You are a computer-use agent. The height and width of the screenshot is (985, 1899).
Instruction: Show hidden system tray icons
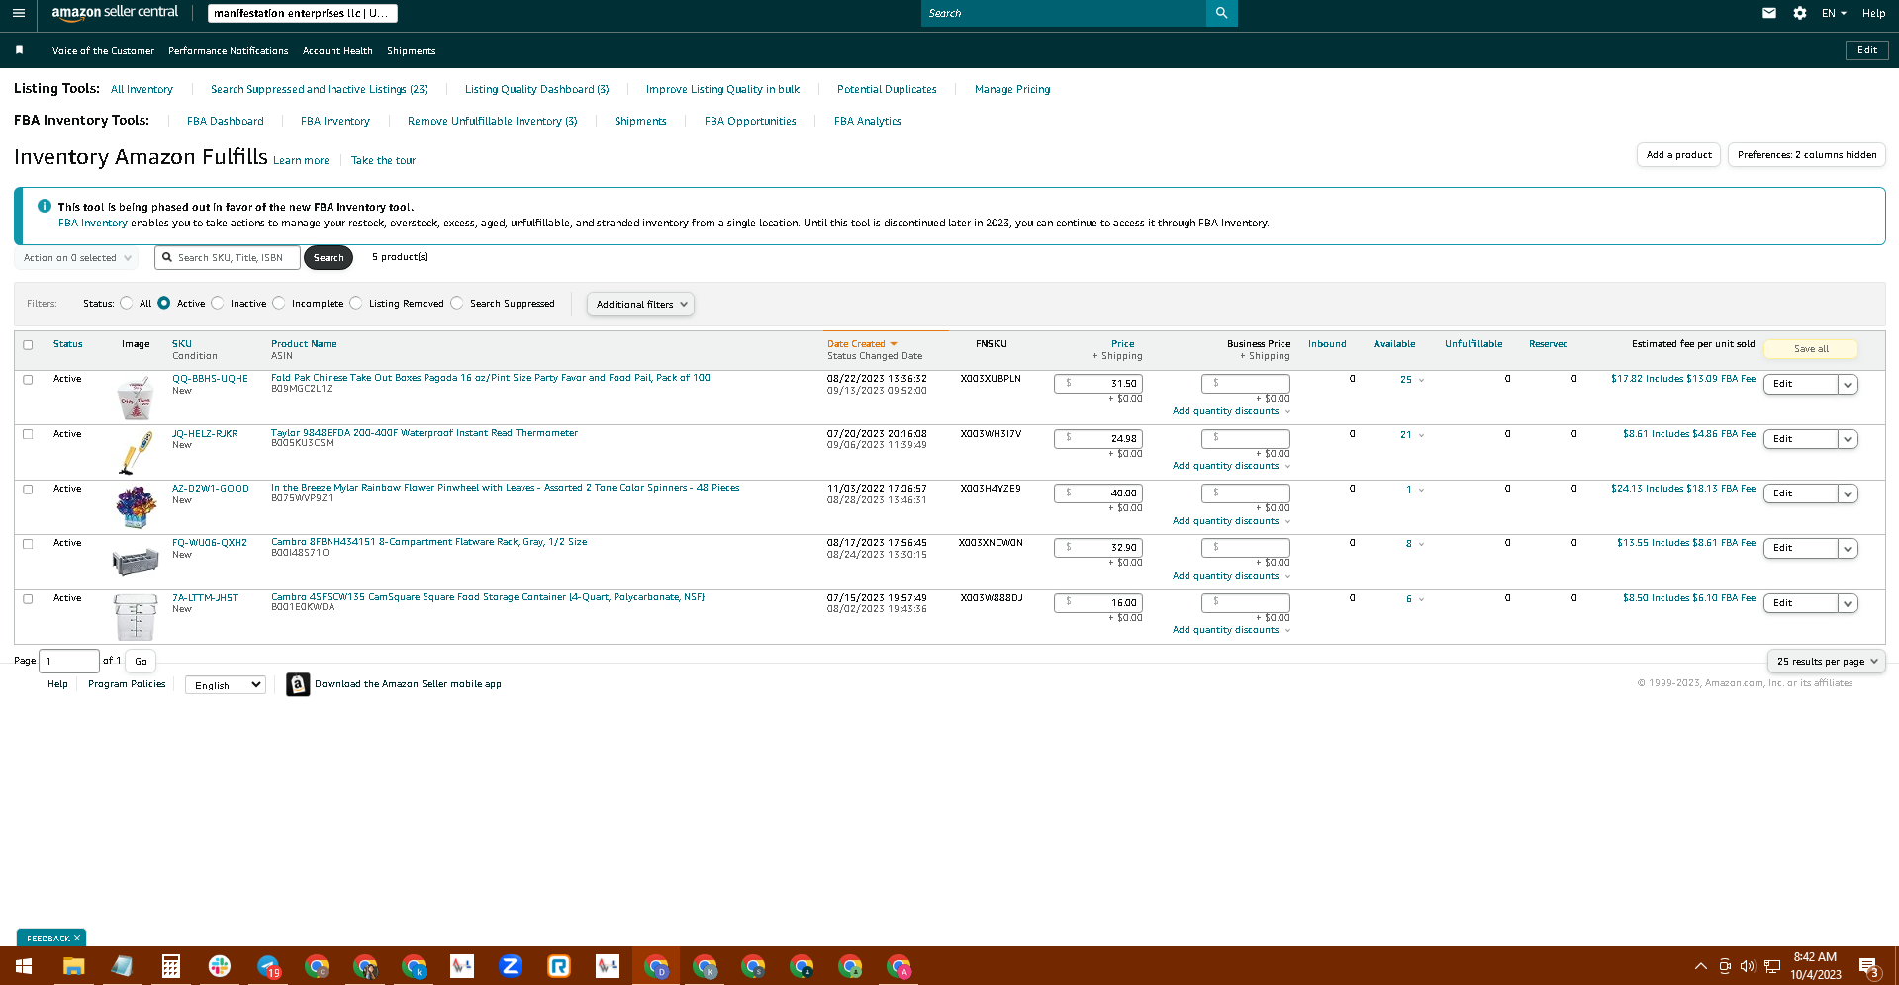point(1701,966)
